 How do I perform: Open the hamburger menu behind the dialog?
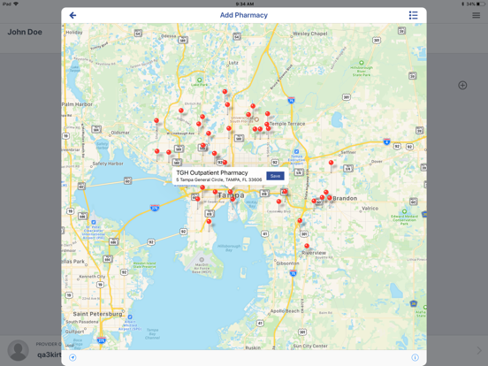tap(476, 15)
